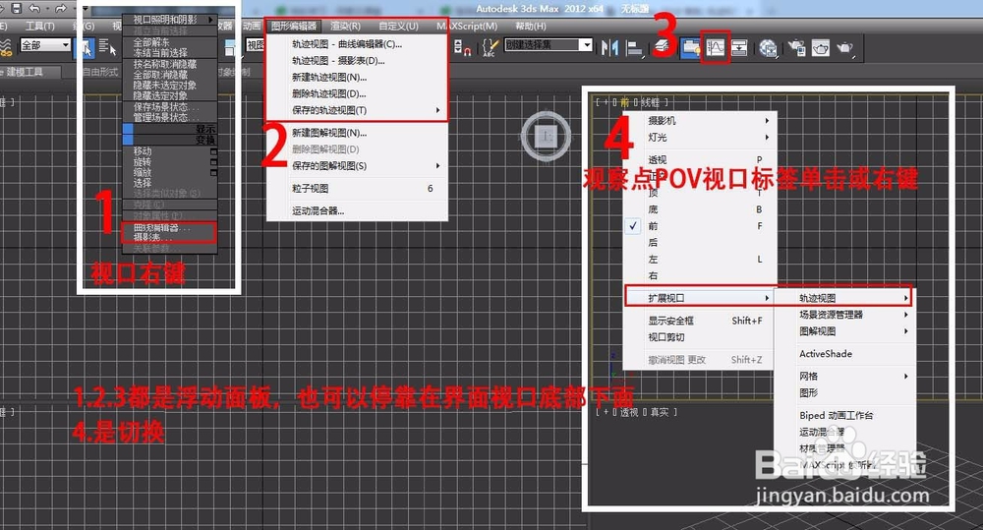Screen dimensions: 983x530
Task: Click the Save File icon in title bar
Action: [17, 8]
